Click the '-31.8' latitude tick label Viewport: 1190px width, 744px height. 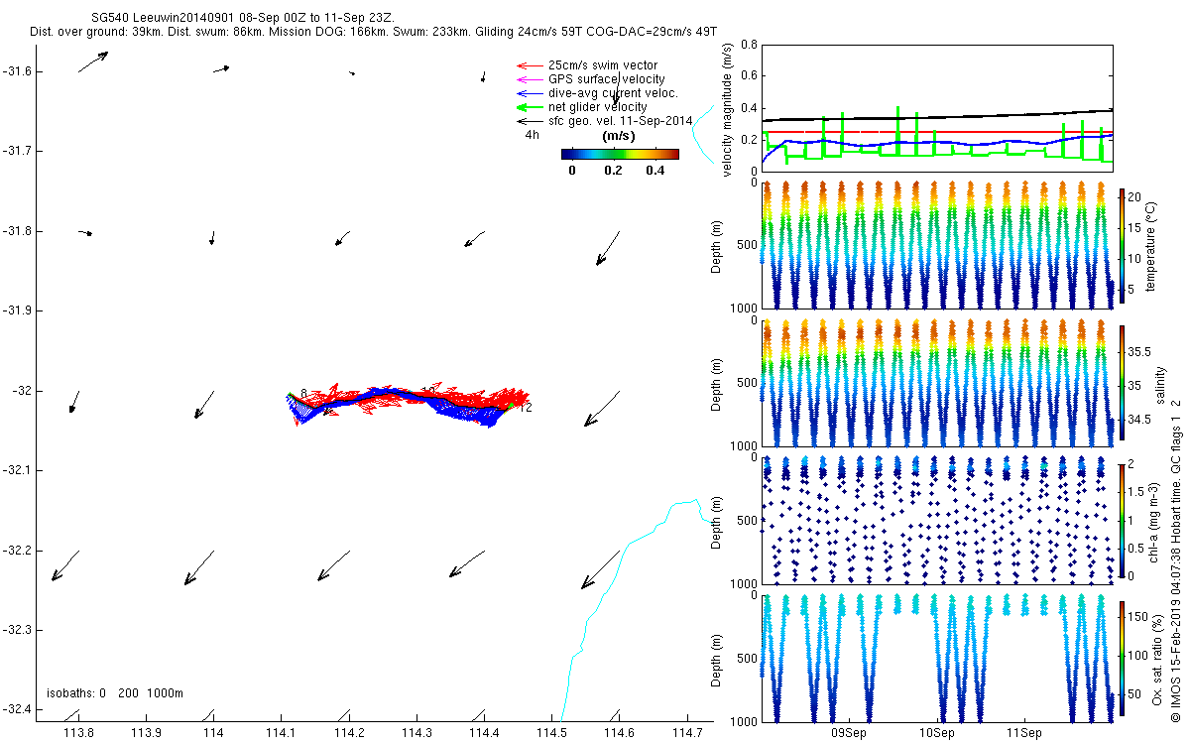[20, 231]
